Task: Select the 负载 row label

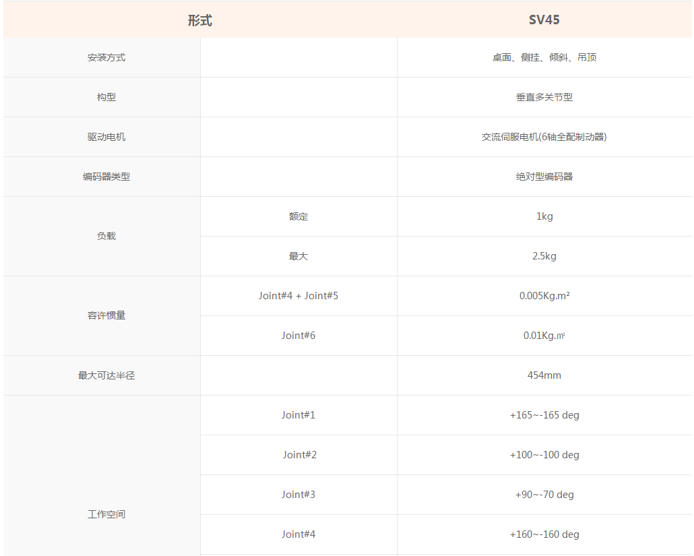Action: [x=106, y=236]
